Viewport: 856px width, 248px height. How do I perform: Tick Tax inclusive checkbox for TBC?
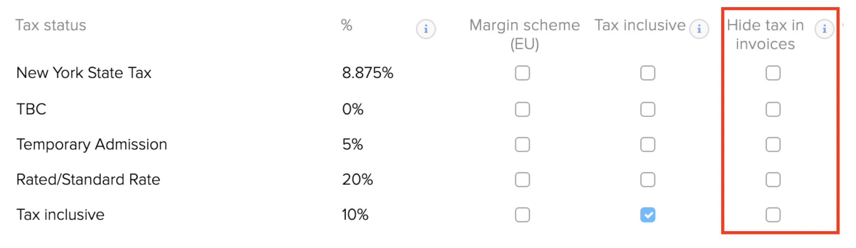pyautogui.click(x=648, y=109)
